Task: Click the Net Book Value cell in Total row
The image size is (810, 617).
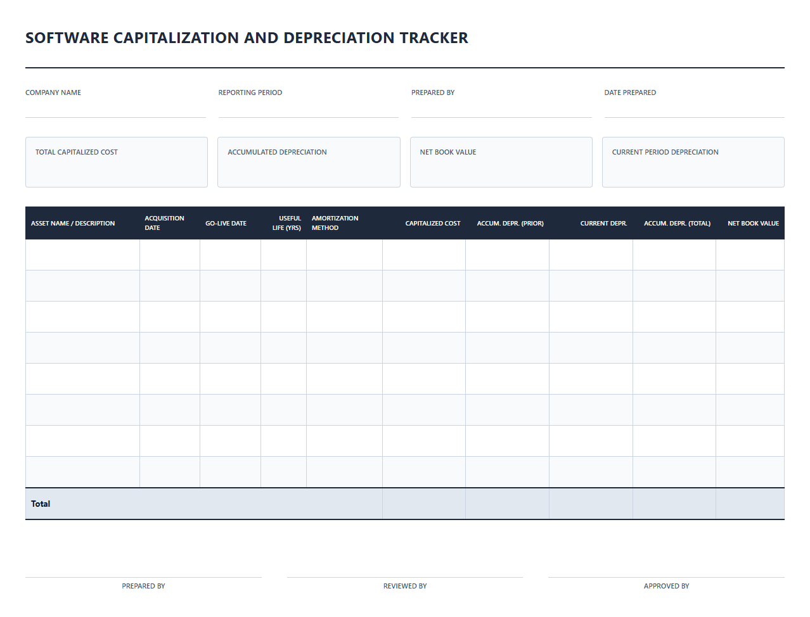Action: [x=750, y=504]
